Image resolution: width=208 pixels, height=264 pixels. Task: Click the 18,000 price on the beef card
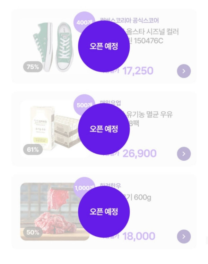coord(139,237)
